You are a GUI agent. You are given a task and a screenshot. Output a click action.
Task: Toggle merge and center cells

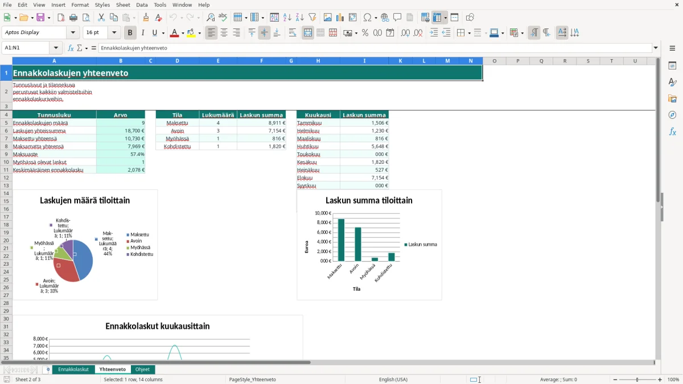[x=308, y=33]
